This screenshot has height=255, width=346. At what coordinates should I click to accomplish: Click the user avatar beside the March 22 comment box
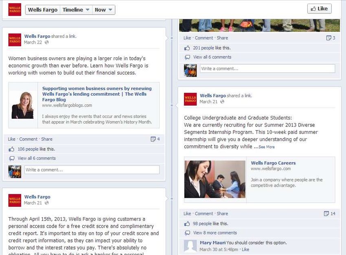[15, 172]
